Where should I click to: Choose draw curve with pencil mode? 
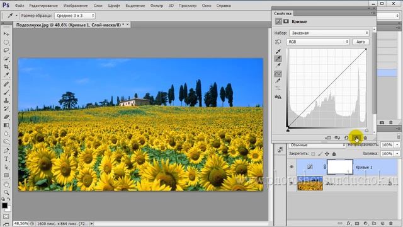[278, 81]
